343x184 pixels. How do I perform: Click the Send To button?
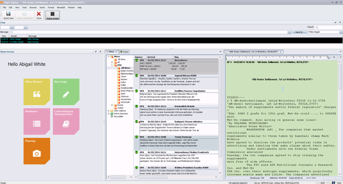tap(299, 32)
